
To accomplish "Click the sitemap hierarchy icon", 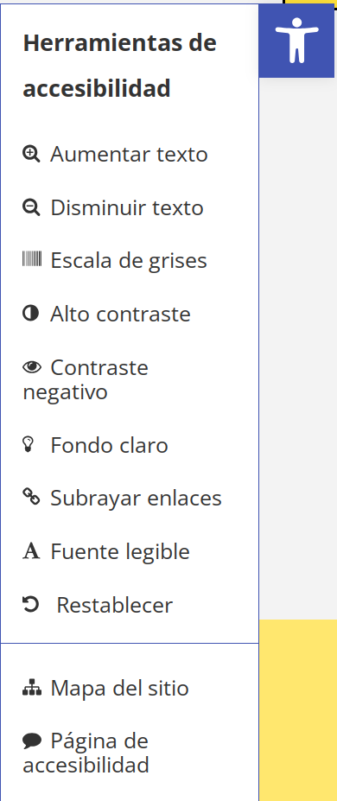I will coord(32,688).
